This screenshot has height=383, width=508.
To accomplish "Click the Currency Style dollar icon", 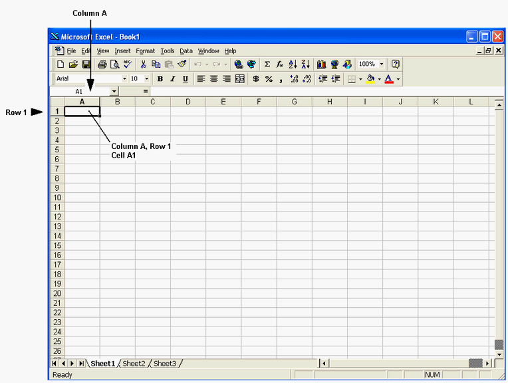I will 255,78.
